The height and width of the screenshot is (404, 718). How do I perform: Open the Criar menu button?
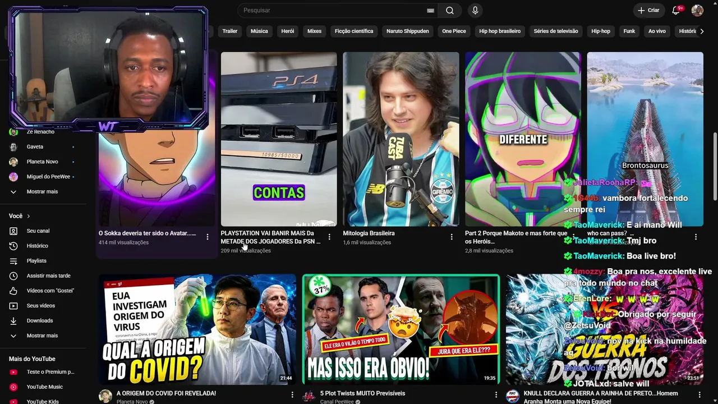click(x=648, y=10)
